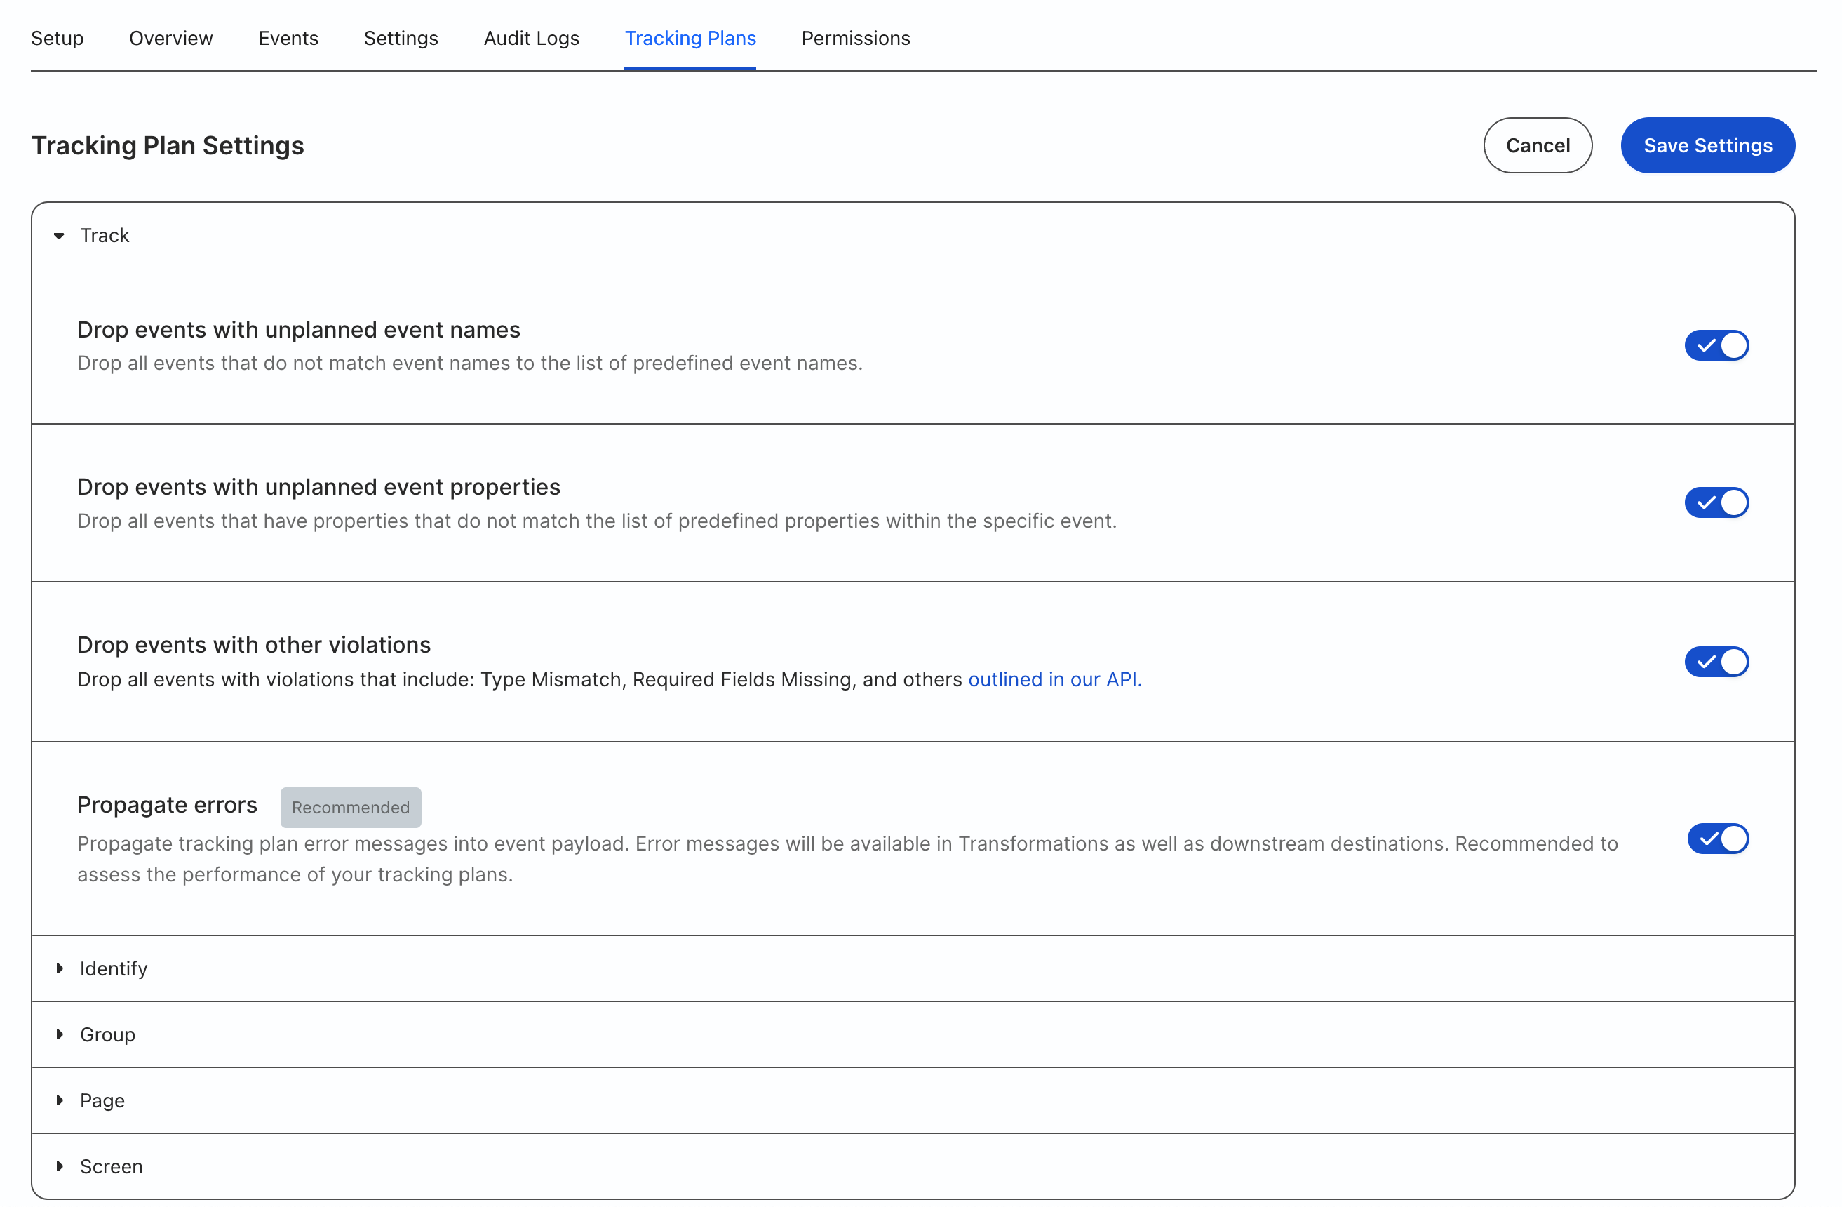Click the 'Propagate errors' title
The height and width of the screenshot is (1207, 1842).
point(167,805)
